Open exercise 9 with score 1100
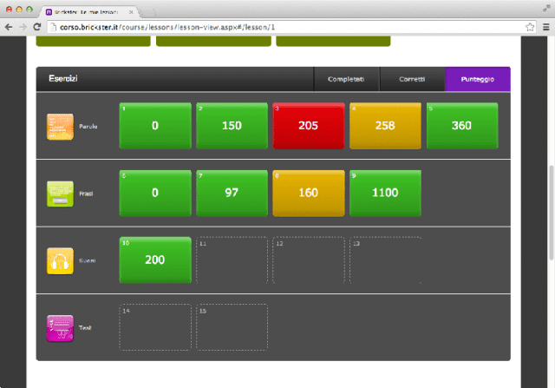 [x=385, y=193]
